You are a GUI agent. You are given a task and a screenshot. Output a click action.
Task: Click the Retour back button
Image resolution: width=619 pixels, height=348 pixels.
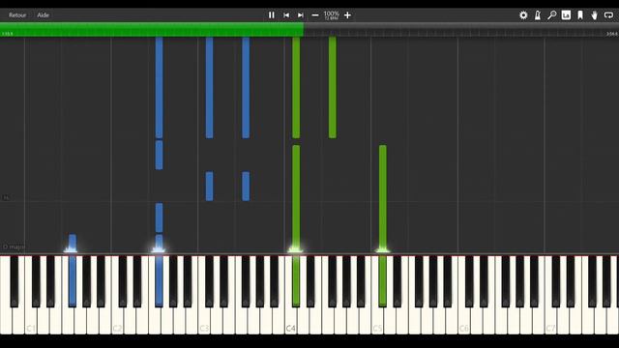tap(17, 15)
